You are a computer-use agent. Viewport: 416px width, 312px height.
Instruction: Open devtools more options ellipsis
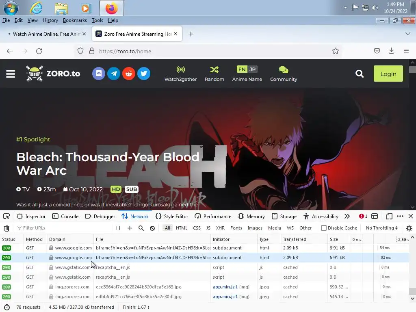400,217
